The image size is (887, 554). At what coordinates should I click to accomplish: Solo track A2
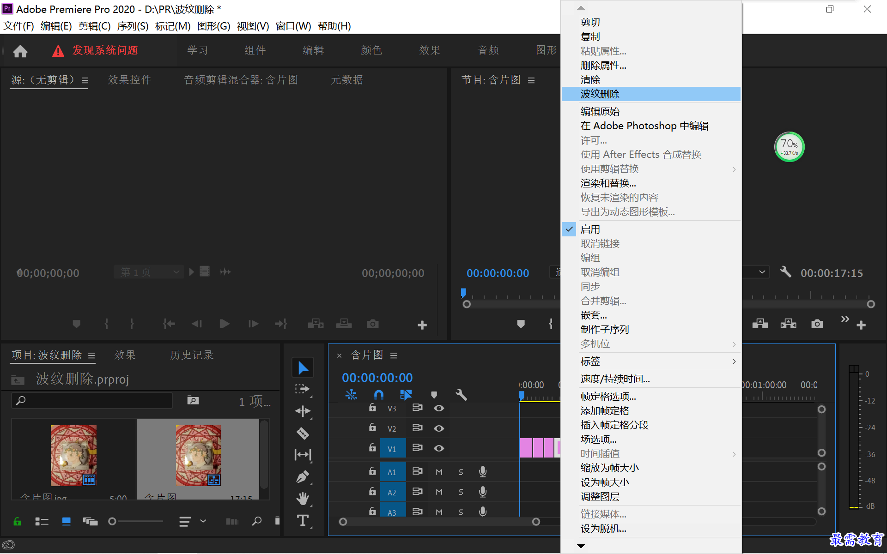click(x=461, y=492)
